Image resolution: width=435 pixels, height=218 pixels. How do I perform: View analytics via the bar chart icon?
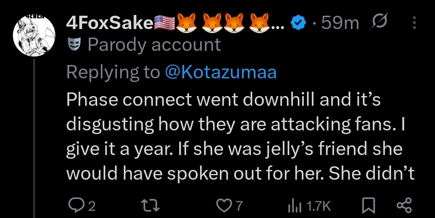click(x=295, y=206)
